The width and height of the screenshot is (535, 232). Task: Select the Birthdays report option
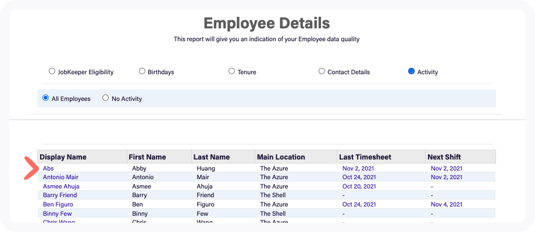click(x=142, y=71)
